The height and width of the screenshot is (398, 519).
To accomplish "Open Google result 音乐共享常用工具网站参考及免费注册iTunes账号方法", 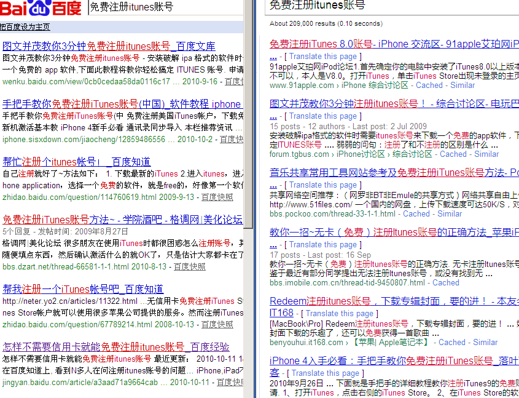I will 394,172.
